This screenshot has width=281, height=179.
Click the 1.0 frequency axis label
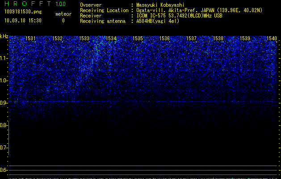coord(4,81)
